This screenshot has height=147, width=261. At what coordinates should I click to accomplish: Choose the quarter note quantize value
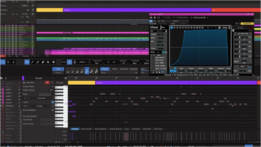[77, 71]
